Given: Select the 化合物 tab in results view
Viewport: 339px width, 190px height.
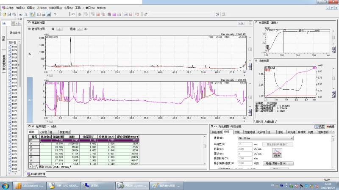Looking at the screenshot, I should point(43,132).
